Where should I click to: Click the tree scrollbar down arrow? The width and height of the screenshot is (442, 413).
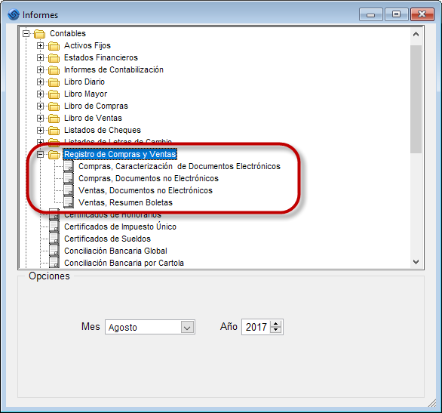click(416, 262)
